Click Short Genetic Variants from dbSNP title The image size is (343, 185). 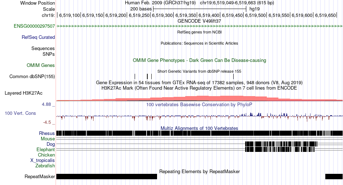tap(199, 71)
